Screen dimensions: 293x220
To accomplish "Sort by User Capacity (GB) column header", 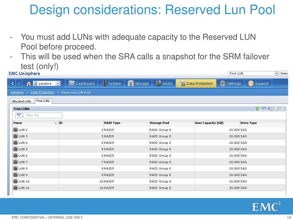I will click(217, 123).
